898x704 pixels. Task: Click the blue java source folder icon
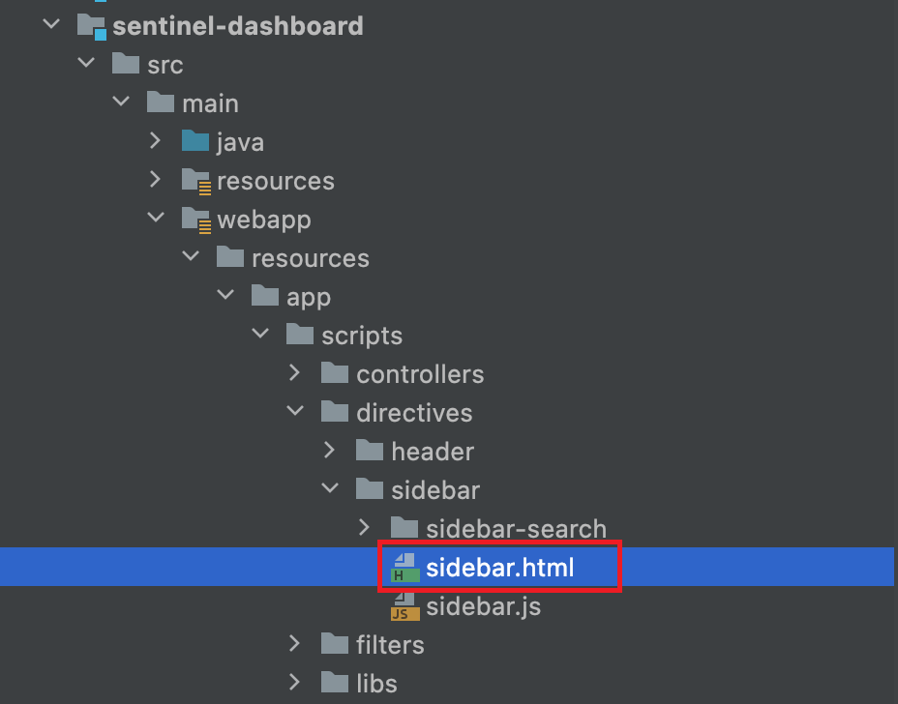tap(195, 141)
